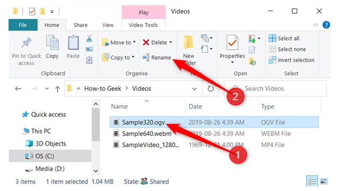Click Videos in the address path
The height and width of the screenshot is (191, 340).
click(142, 89)
